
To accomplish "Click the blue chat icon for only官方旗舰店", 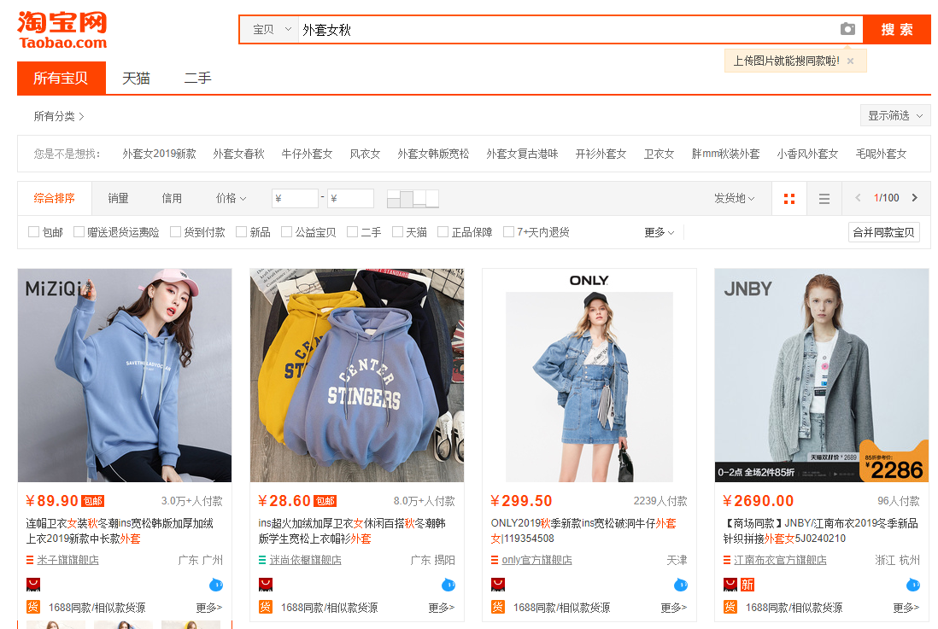I will (680, 585).
